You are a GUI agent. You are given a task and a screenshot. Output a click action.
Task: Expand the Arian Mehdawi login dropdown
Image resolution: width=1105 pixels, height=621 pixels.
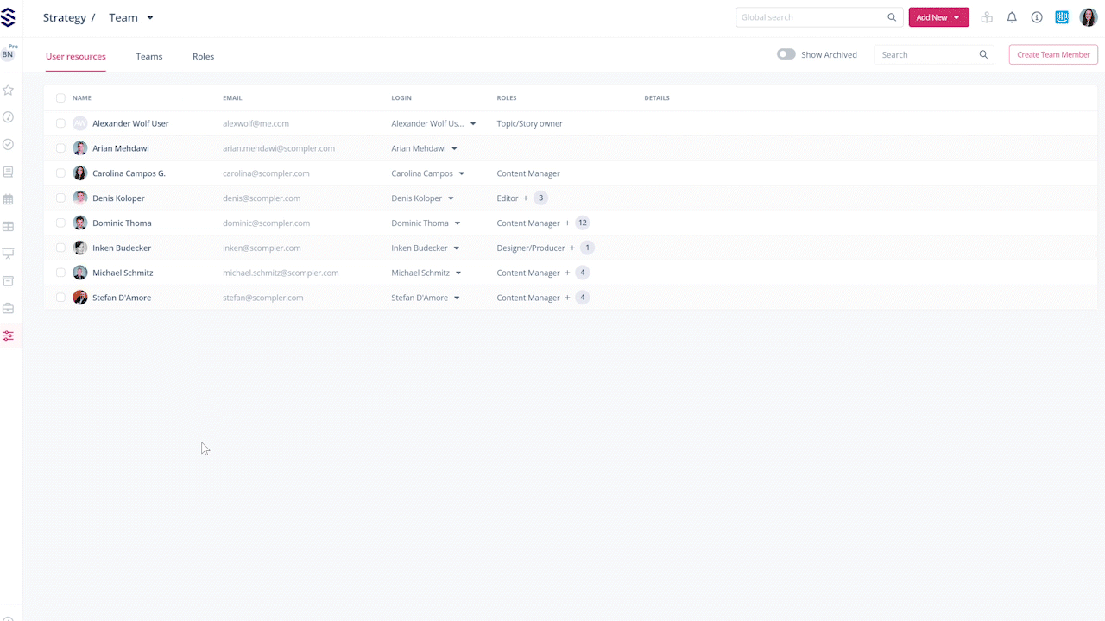[x=454, y=148]
